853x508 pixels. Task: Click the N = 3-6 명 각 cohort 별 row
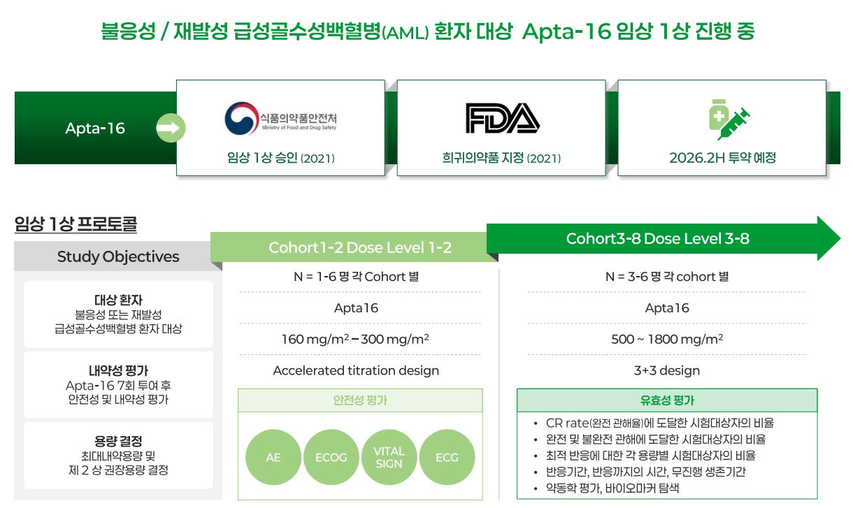pos(667,277)
